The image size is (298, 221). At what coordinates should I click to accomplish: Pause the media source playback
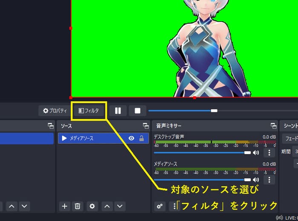click(118, 111)
